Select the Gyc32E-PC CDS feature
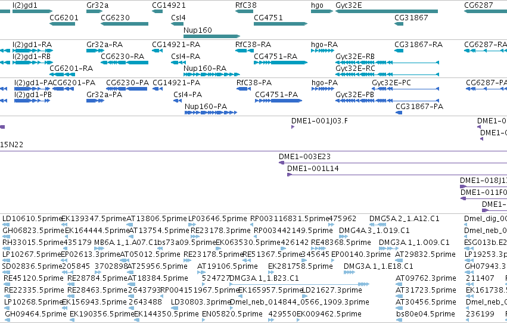507x323 pixels. pyautogui.click(x=406, y=89)
